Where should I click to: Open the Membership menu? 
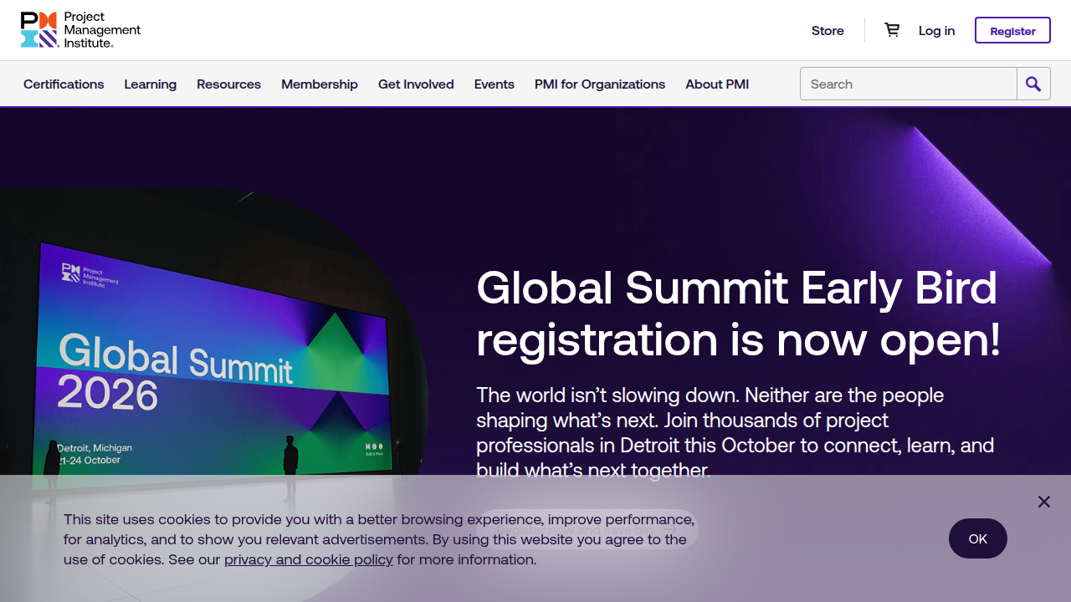coord(320,84)
